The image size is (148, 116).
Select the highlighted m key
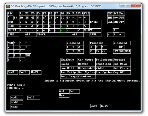pyautogui.click(x=63, y=30)
